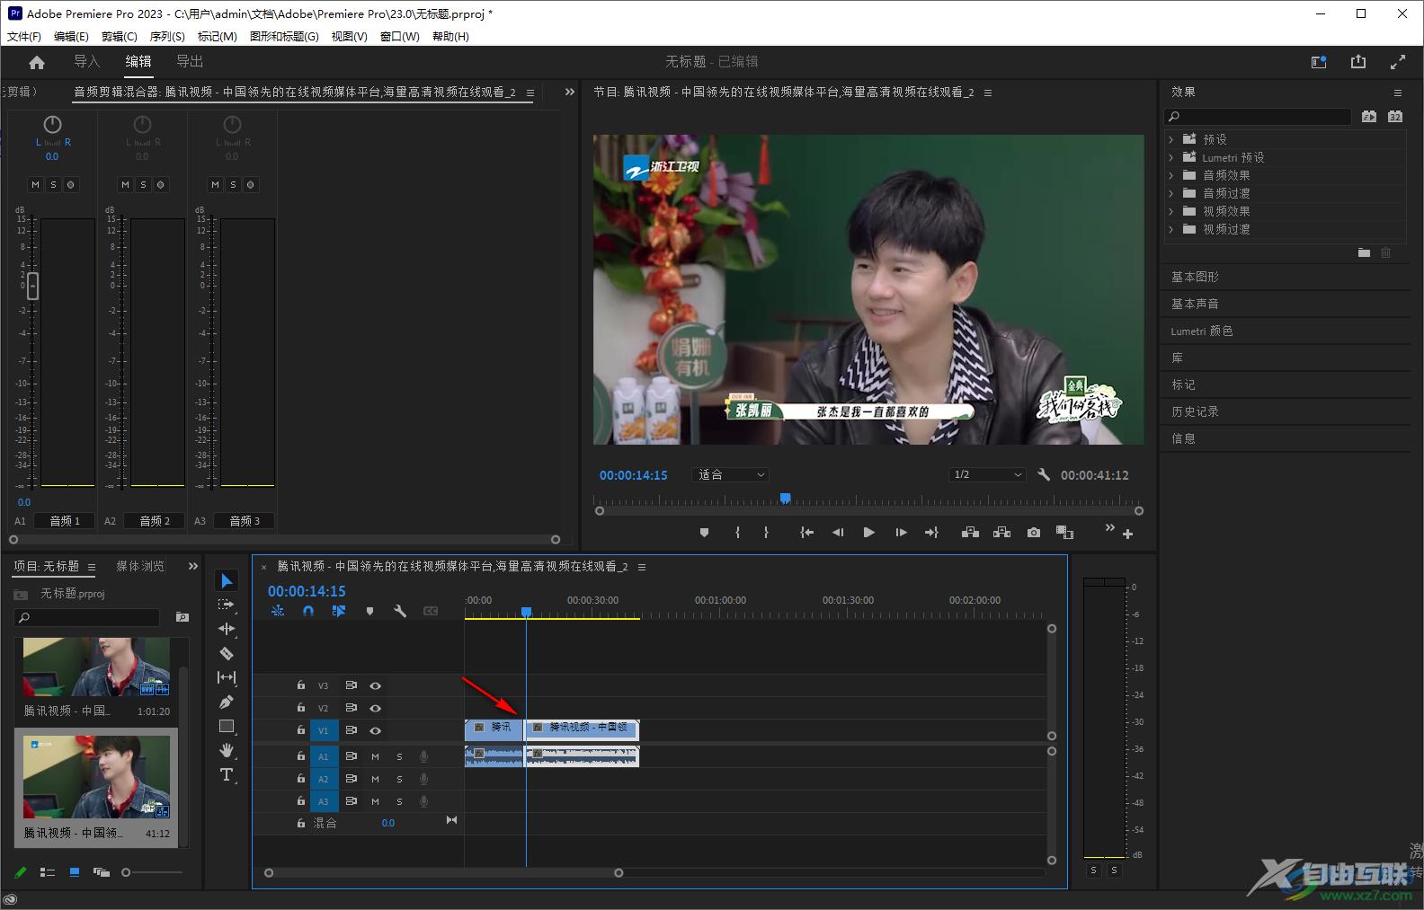The width and height of the screenshot is (1424, 910).
Task: Toggle V3 track output eye
Action: pyautogui.click(x=376, y=685)
